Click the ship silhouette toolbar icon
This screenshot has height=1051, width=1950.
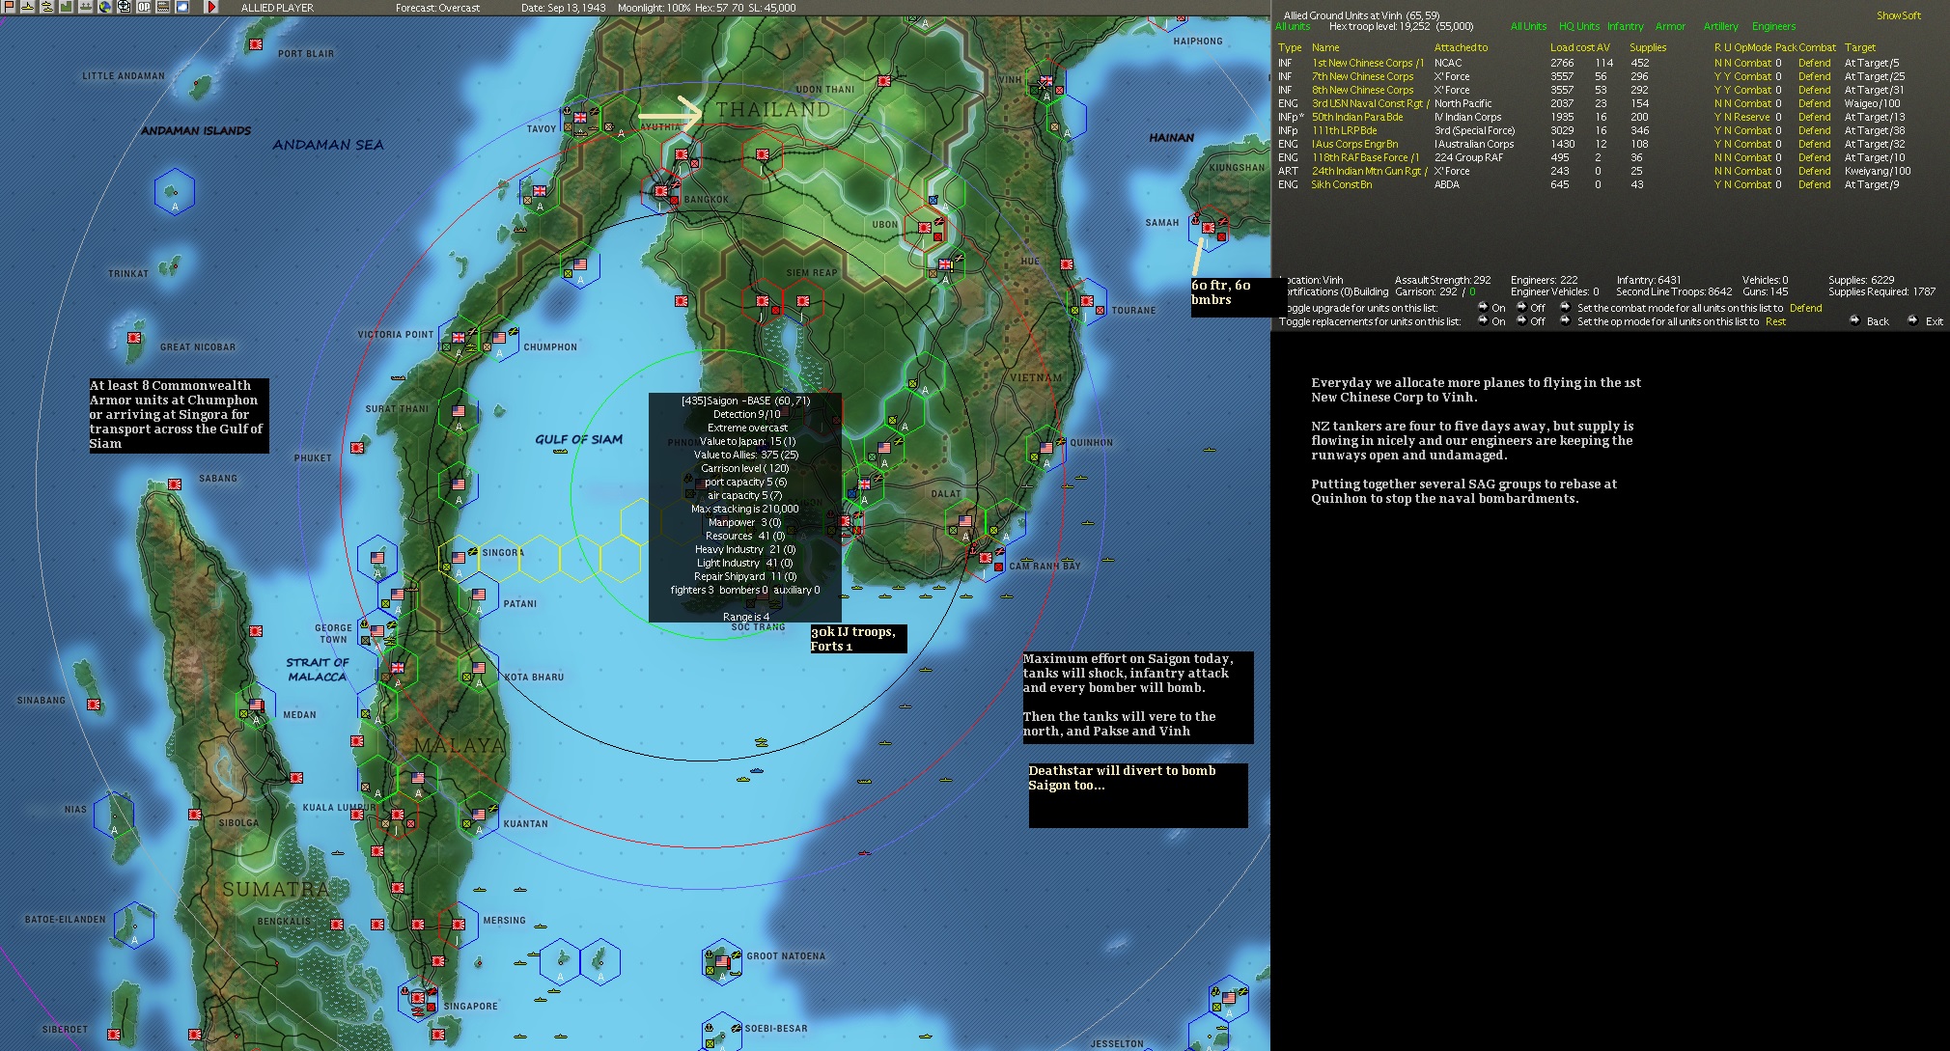pos(85,7)
